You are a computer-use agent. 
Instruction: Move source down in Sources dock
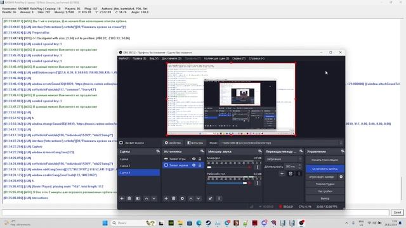[199, 198]
